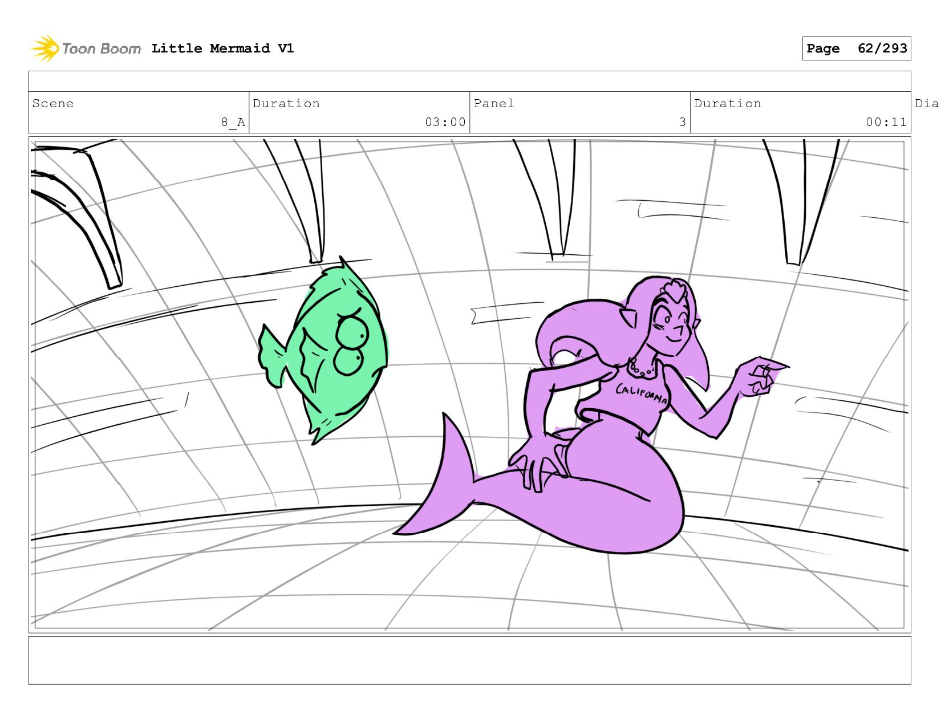This screenshot has width=941, height=727.
Task: Click the Toon Boom logo
Action: coord(86,48)
